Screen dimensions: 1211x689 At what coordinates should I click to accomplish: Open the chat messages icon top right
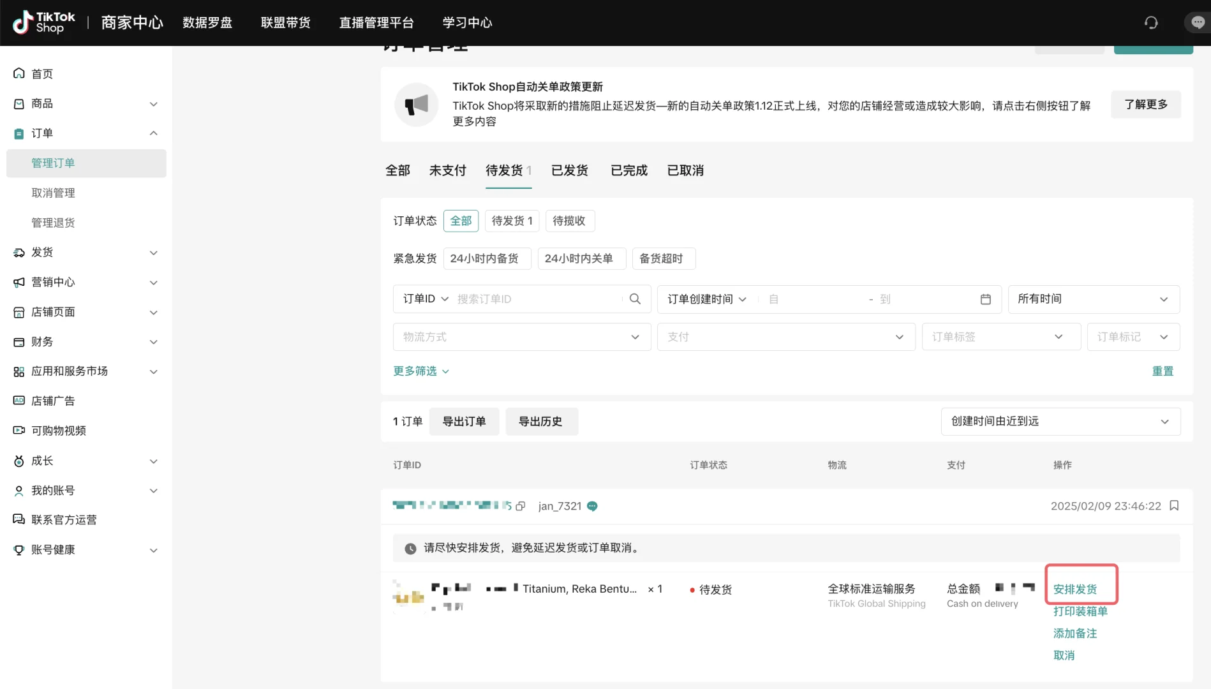coord(1198,22)
